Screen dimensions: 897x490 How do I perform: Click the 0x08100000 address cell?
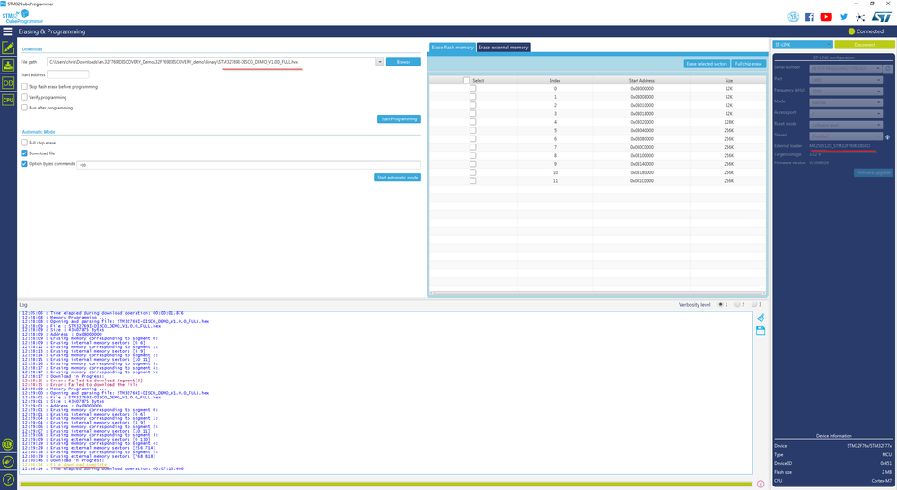click(x=642, y=155)
